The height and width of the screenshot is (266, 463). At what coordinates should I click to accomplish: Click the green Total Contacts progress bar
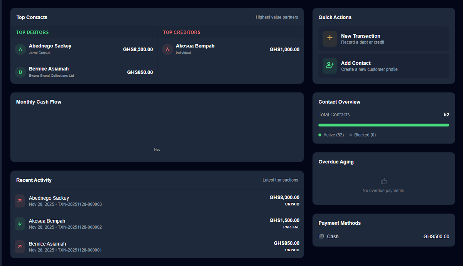coord(384,125)
